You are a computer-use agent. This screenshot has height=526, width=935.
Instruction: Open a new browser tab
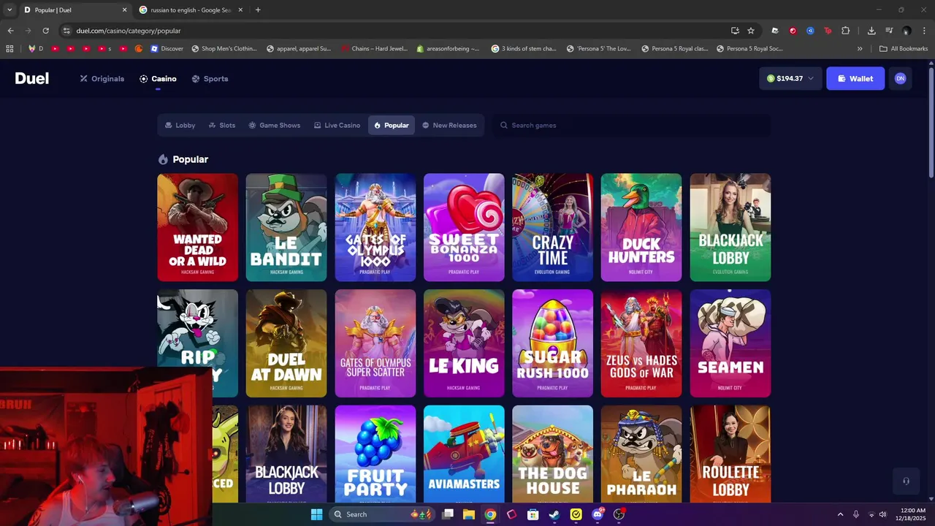[x=258, y=10]
